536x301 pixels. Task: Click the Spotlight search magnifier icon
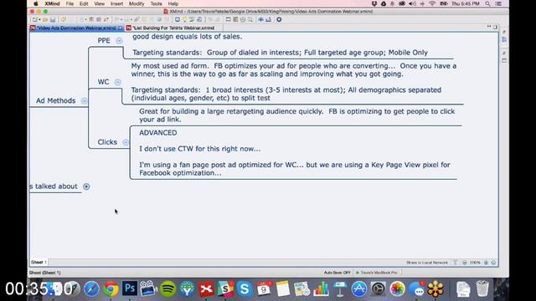[x=487, y=3]
